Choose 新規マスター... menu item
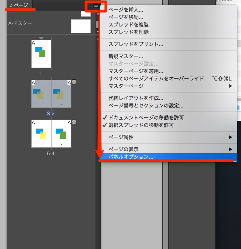Screen dimensions: 241x249 [169, 56]
